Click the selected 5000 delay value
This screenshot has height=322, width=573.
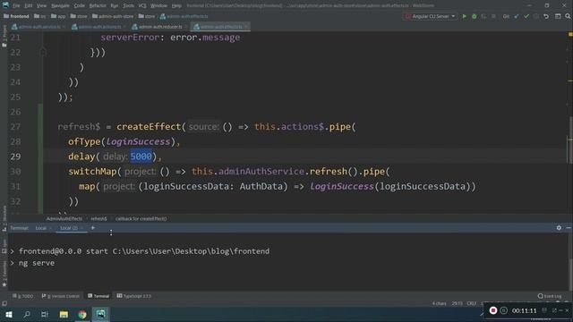141,157
